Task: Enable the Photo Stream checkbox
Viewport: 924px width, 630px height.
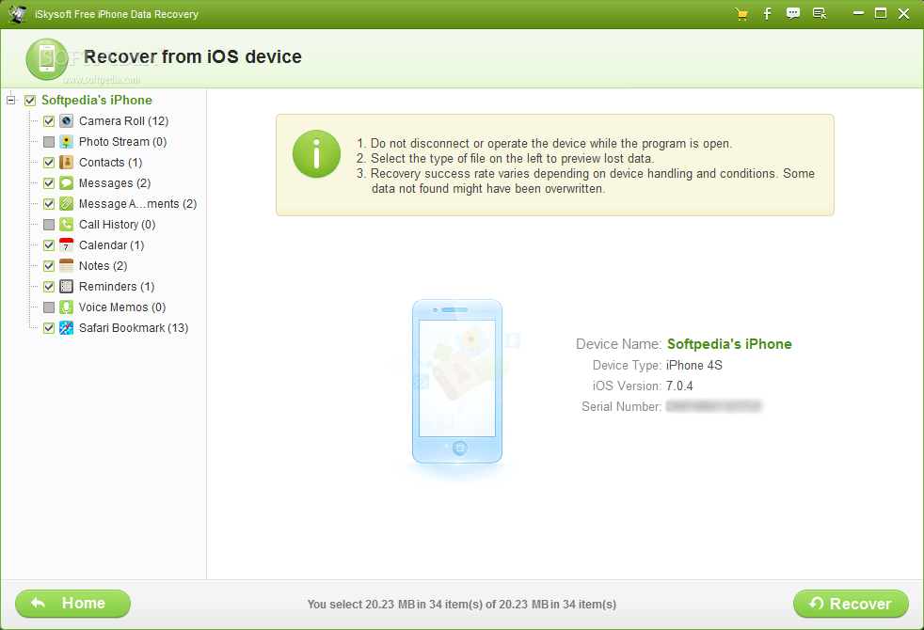Action: (48, 141)
